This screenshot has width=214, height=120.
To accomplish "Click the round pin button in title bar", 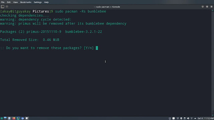I will tap(7, 7).
